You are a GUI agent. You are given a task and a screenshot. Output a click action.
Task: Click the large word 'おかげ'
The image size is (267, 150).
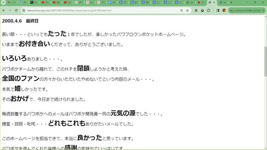20,98
